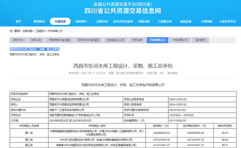This screenshot has height=148, width=241.
Task: Open the 远程评标 navigation item
Action: 102,21
